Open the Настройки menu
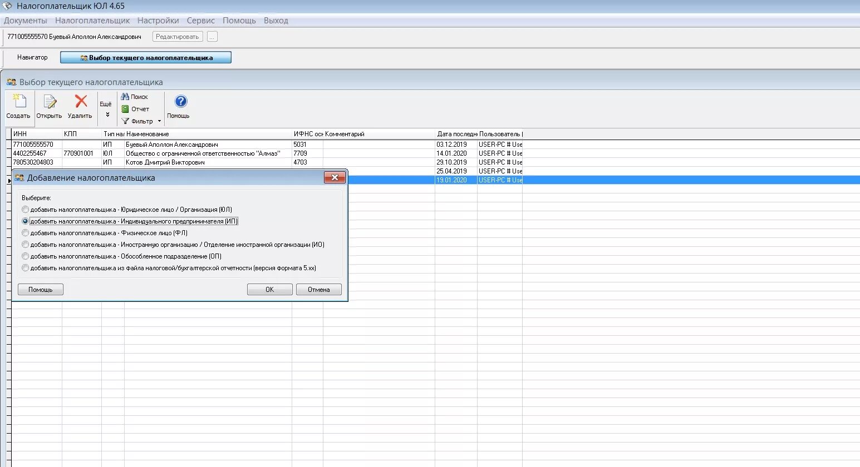 (158, 21)
